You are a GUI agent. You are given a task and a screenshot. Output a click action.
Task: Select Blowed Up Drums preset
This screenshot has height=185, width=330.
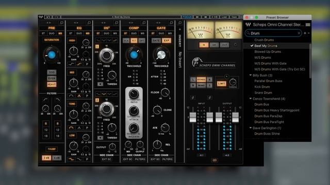pos(268,51)
